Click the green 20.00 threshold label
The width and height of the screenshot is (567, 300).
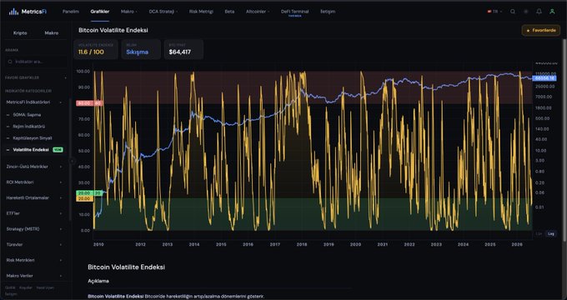click(x=83, y=193)
